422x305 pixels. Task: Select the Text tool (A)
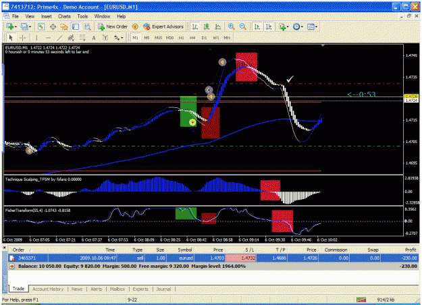94,38
